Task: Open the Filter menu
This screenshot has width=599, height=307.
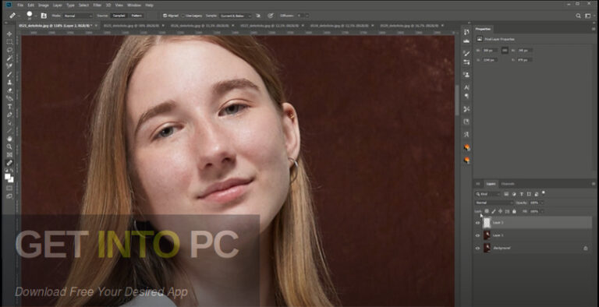Action: (x=97, y=5)
